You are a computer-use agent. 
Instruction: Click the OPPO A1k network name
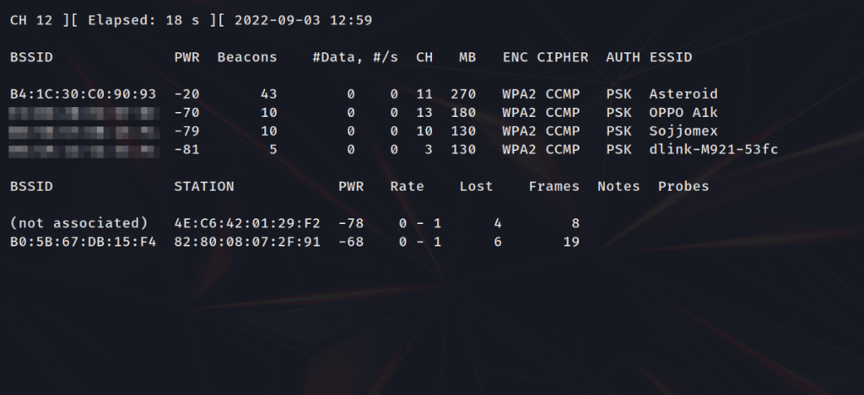click(683, 113)
